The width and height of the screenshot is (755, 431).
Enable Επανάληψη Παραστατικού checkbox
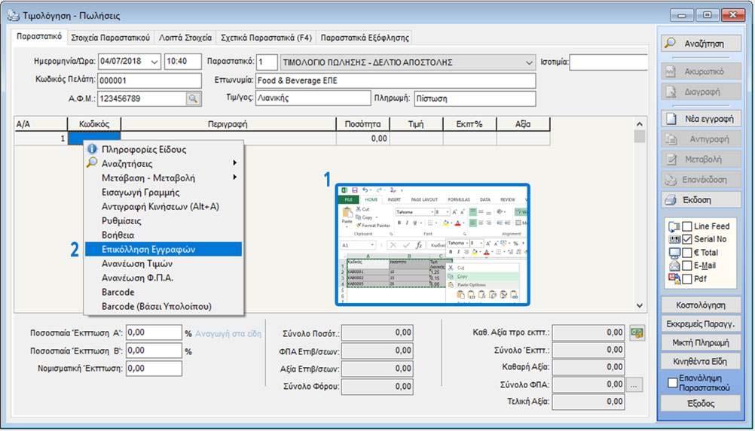click(673, 383)
